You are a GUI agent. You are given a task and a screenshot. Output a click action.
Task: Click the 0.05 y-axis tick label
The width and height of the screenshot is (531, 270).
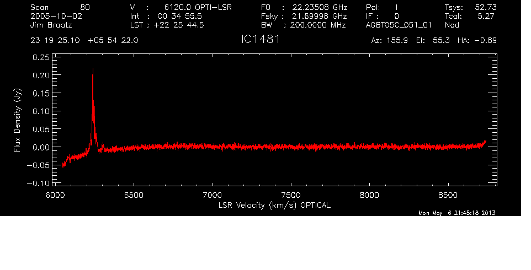click(x=41, y=129)
